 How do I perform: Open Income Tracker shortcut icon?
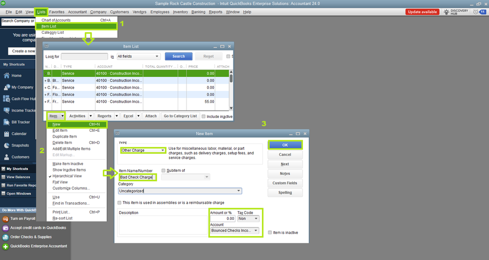click(x=6, y=111)
